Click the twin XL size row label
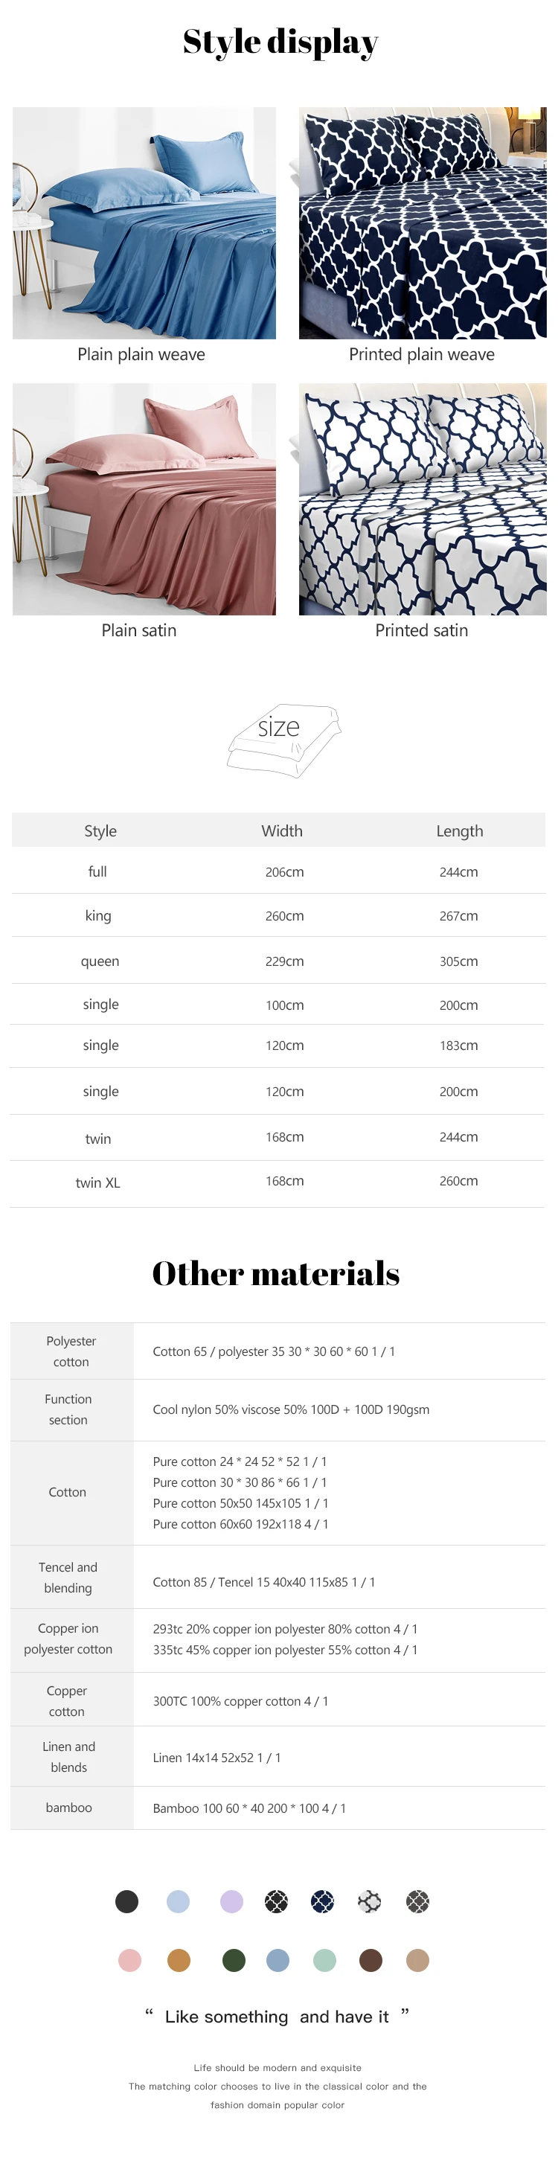The image size is (558, 2161). (98, 1182)
